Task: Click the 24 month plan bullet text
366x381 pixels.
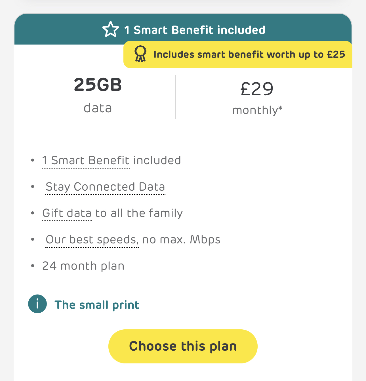Action: tap(83, 266)
